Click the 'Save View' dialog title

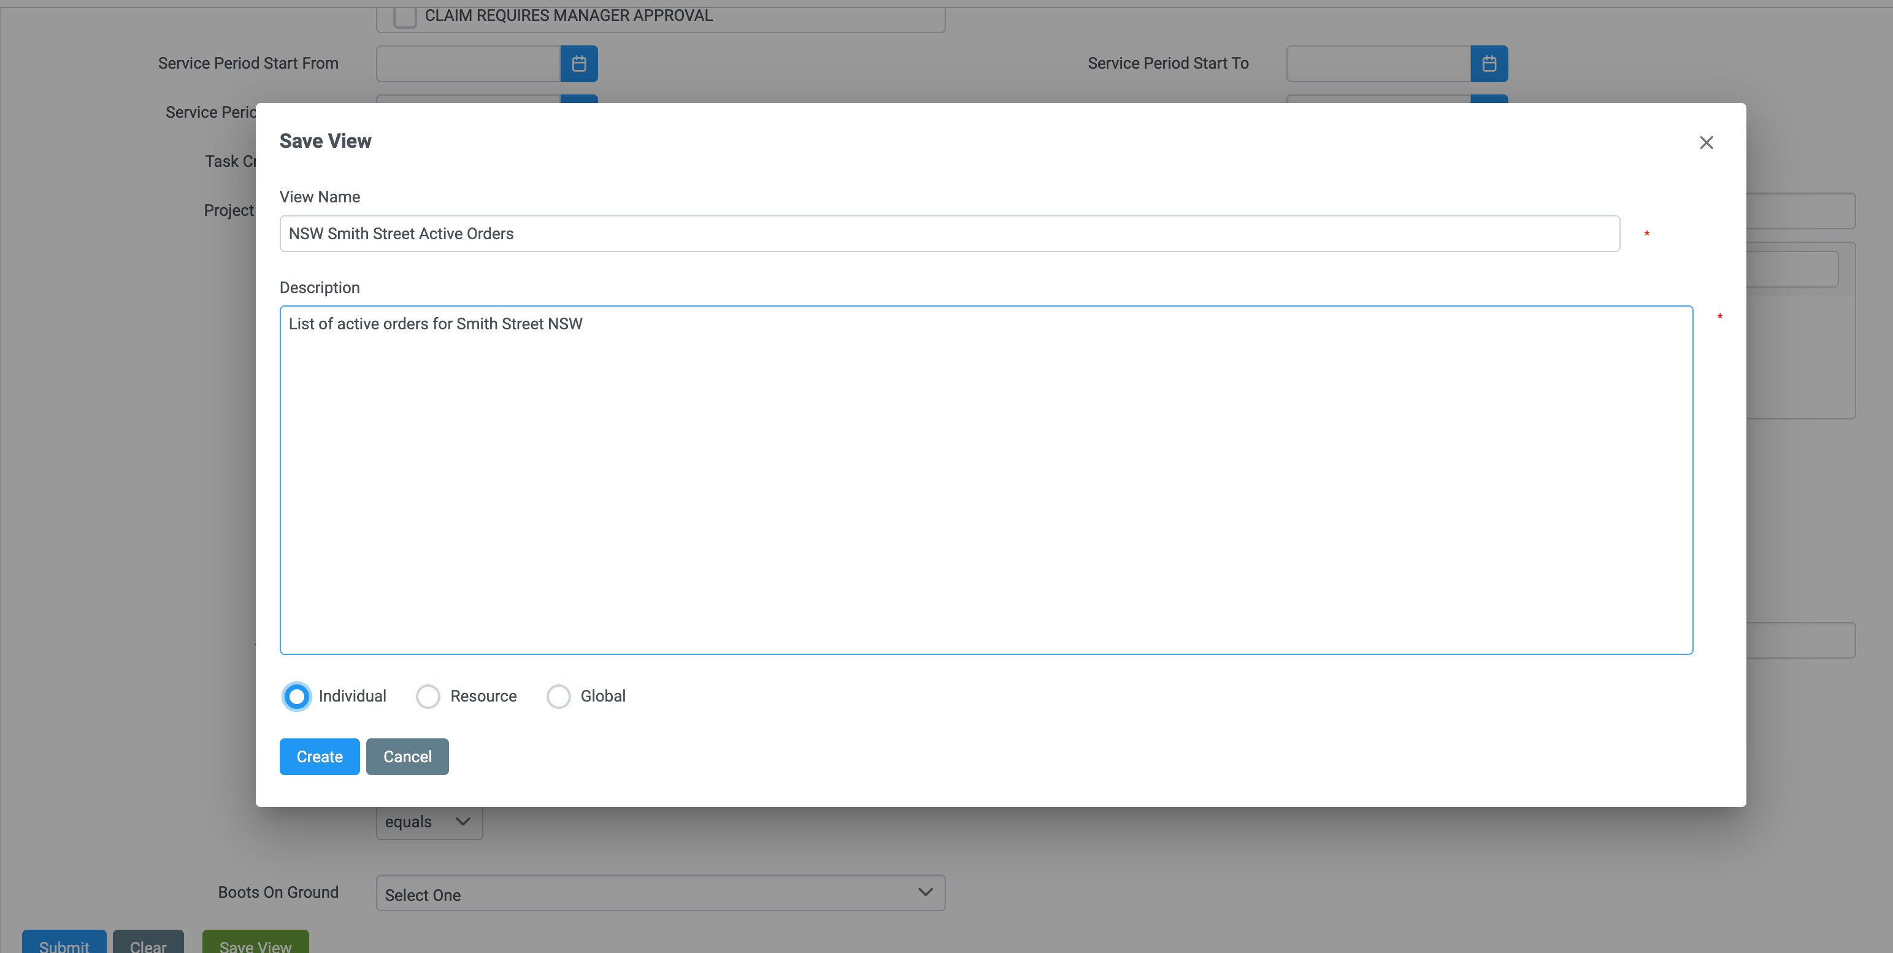click(x=326, y=141)
